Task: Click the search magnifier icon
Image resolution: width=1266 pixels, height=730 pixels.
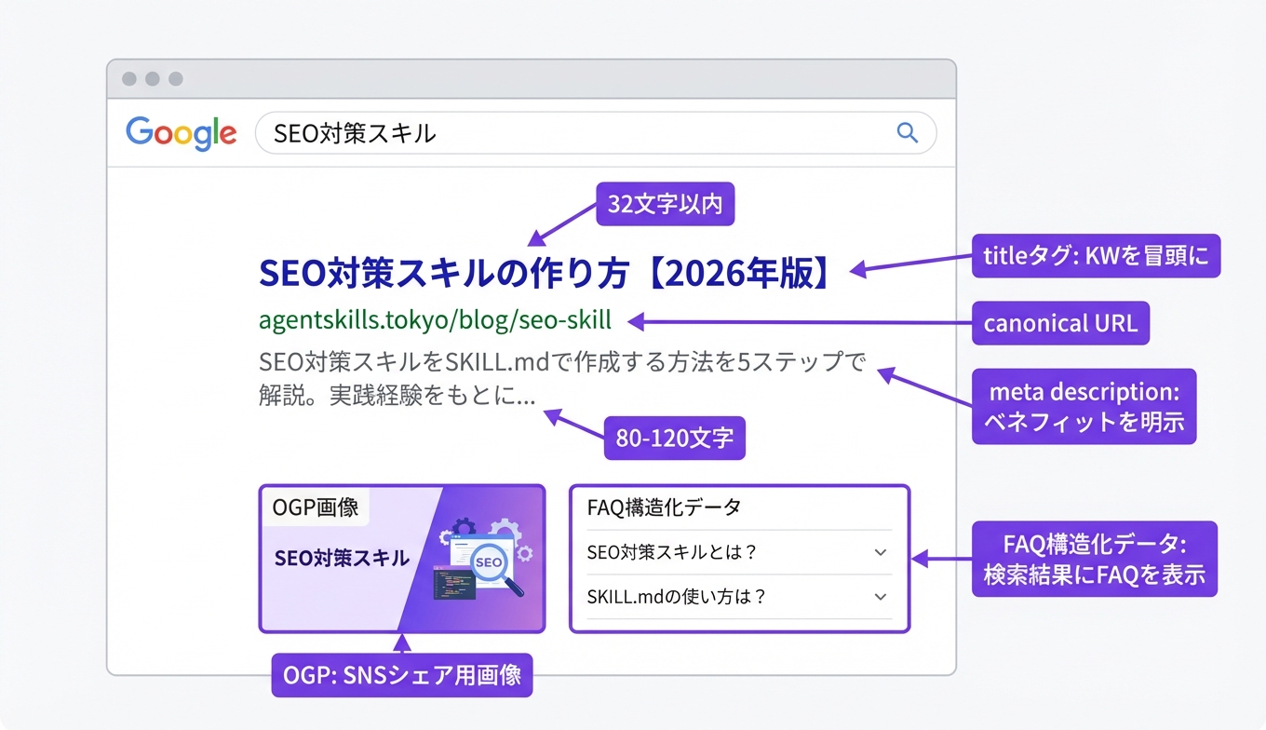Action: point(908,133)
